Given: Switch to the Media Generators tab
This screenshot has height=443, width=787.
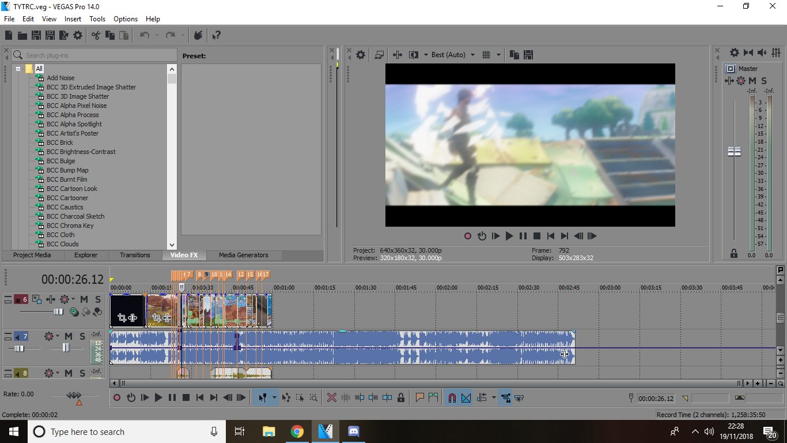Looking at the screenshot, I should click(244, 255).
